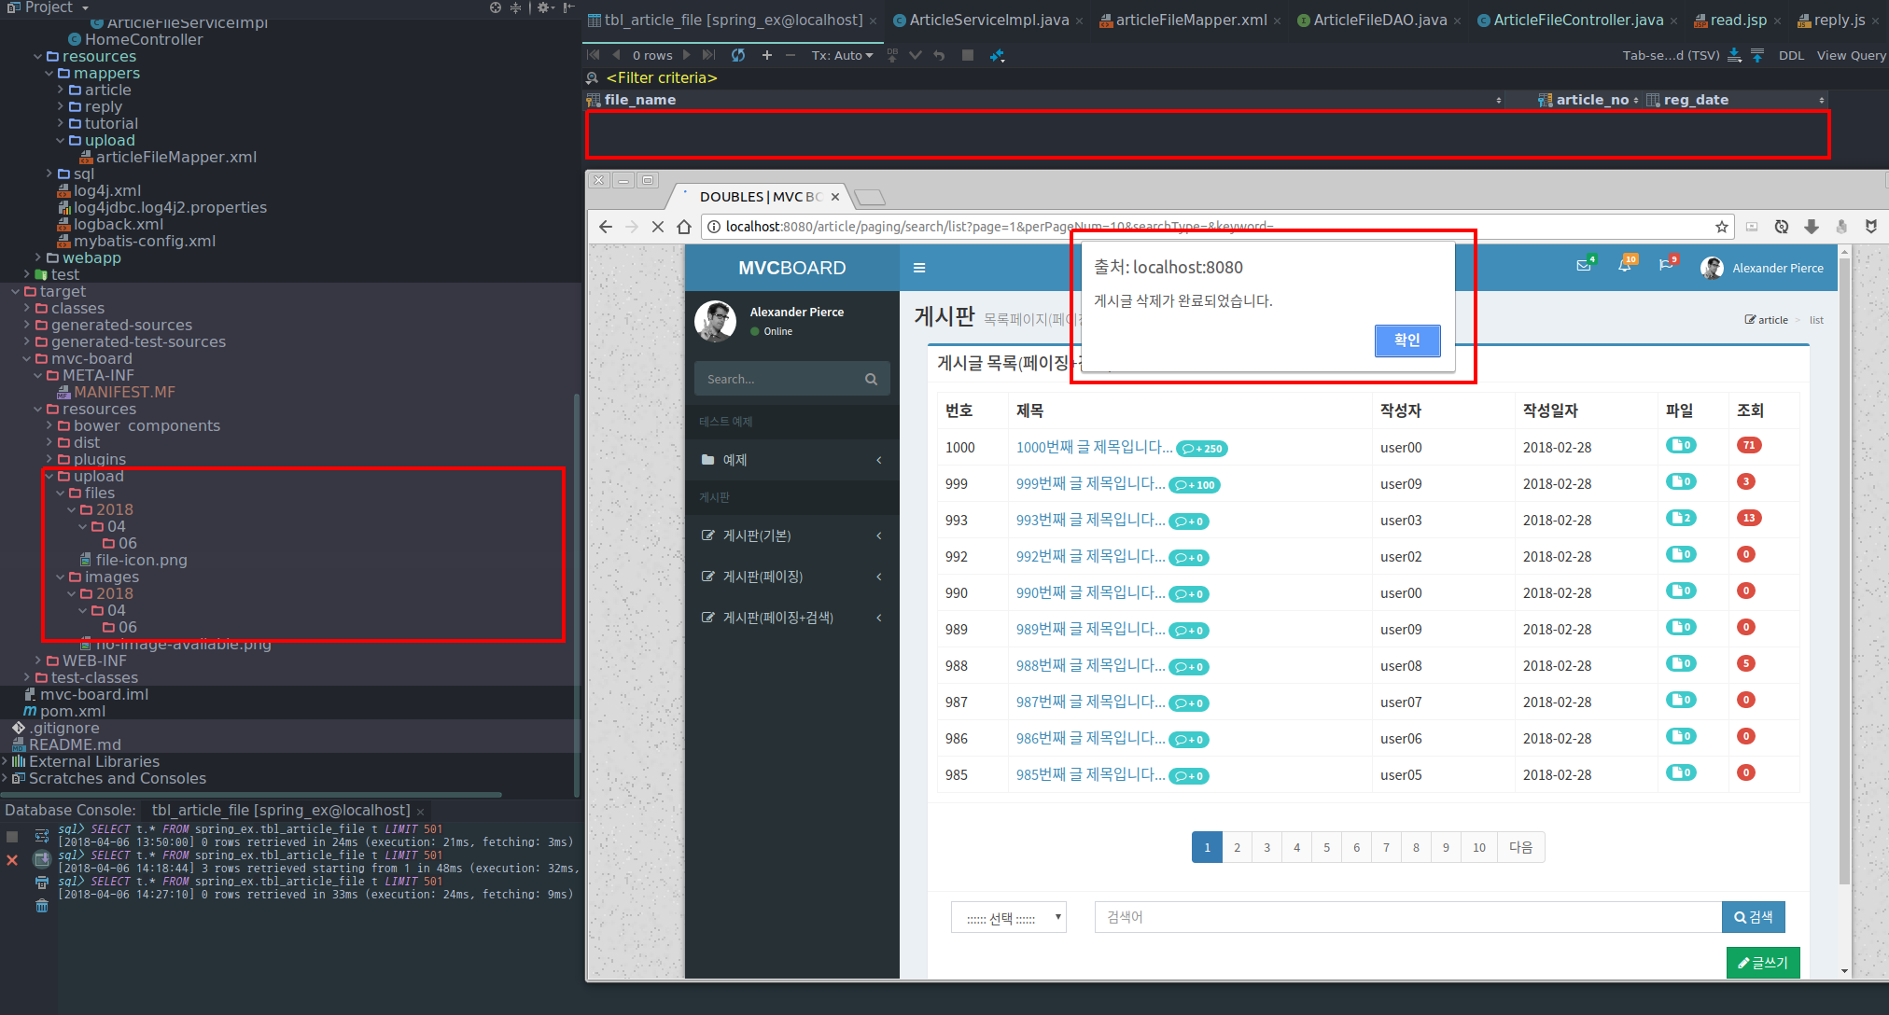The width and height of the screenshot is (1889, 1015).
Task: Click the search magnifier in sidebar
Action: tap(871, 379)
